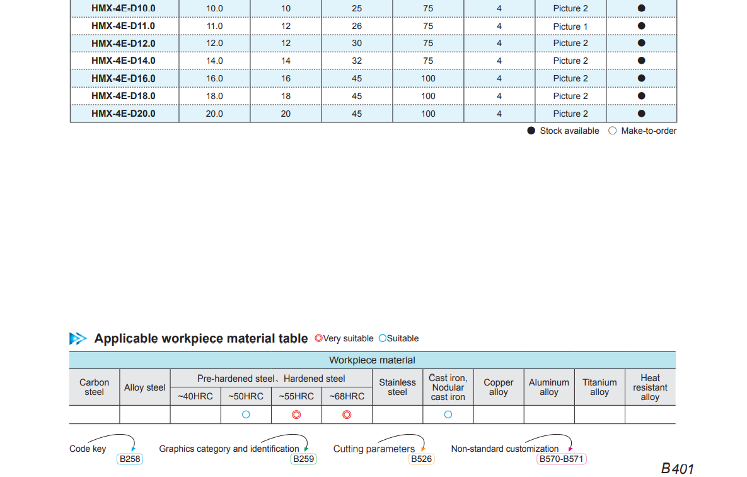Click the black Stock available legend dot

[531, 131]
